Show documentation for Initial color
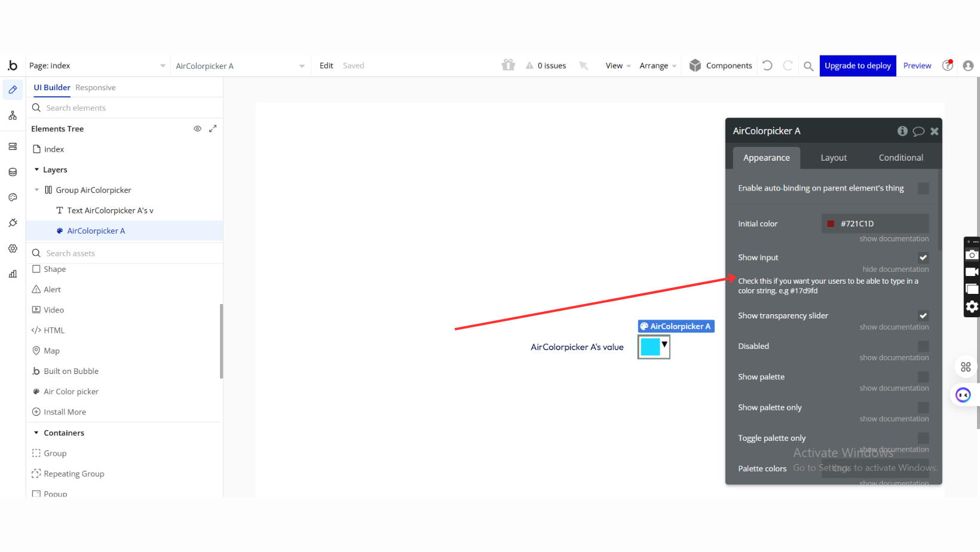This screenshot has width=980, height=552. 894,238
